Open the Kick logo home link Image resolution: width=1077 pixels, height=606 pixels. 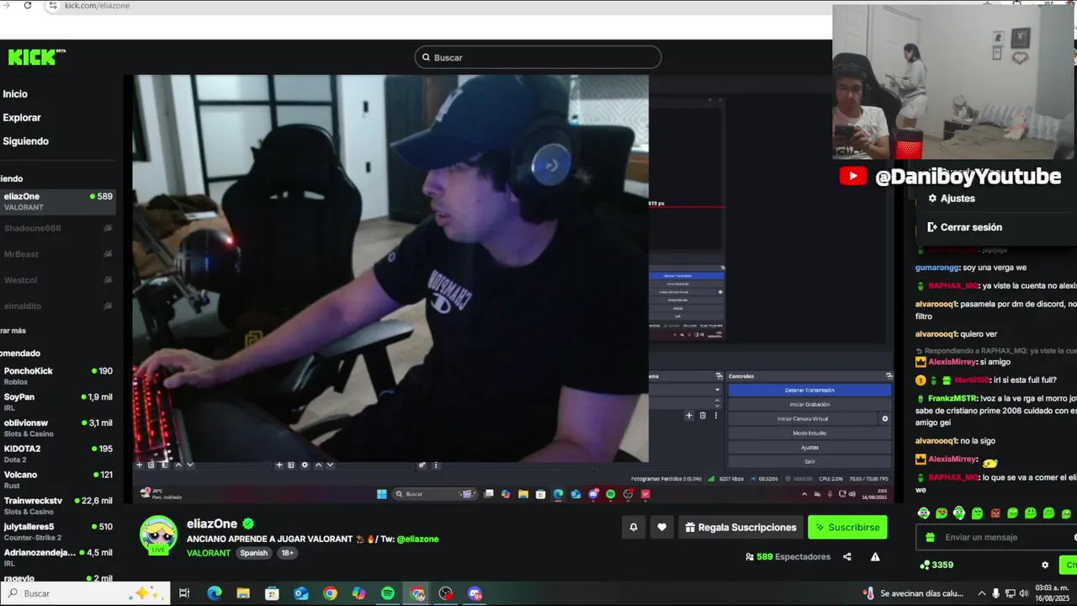pos(36,56)
